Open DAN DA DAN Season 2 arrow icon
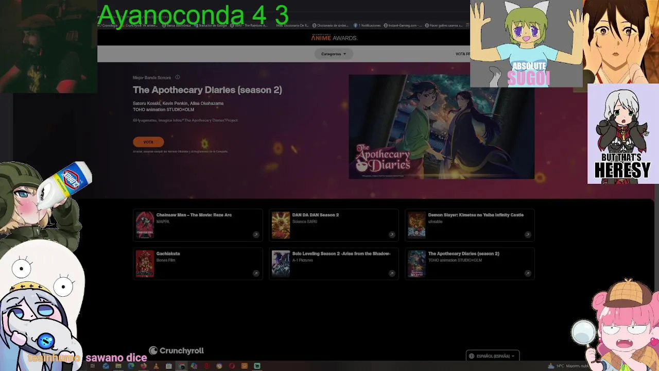The width and height of the screenshot is (659, 371). (392, 234)
